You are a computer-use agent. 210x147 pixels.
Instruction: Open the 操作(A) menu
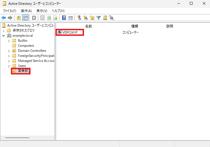pos(26,11)
